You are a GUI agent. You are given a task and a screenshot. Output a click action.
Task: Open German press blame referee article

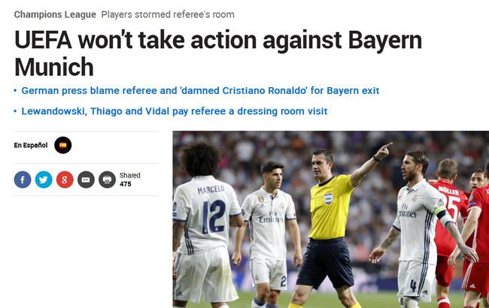(200, 91)
